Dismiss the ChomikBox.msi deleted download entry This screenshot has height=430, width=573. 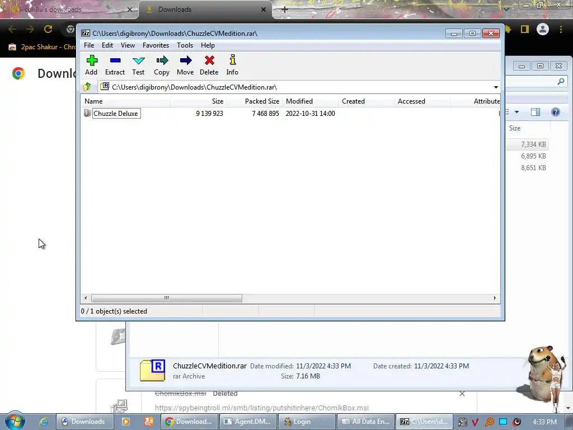(462, 394)
